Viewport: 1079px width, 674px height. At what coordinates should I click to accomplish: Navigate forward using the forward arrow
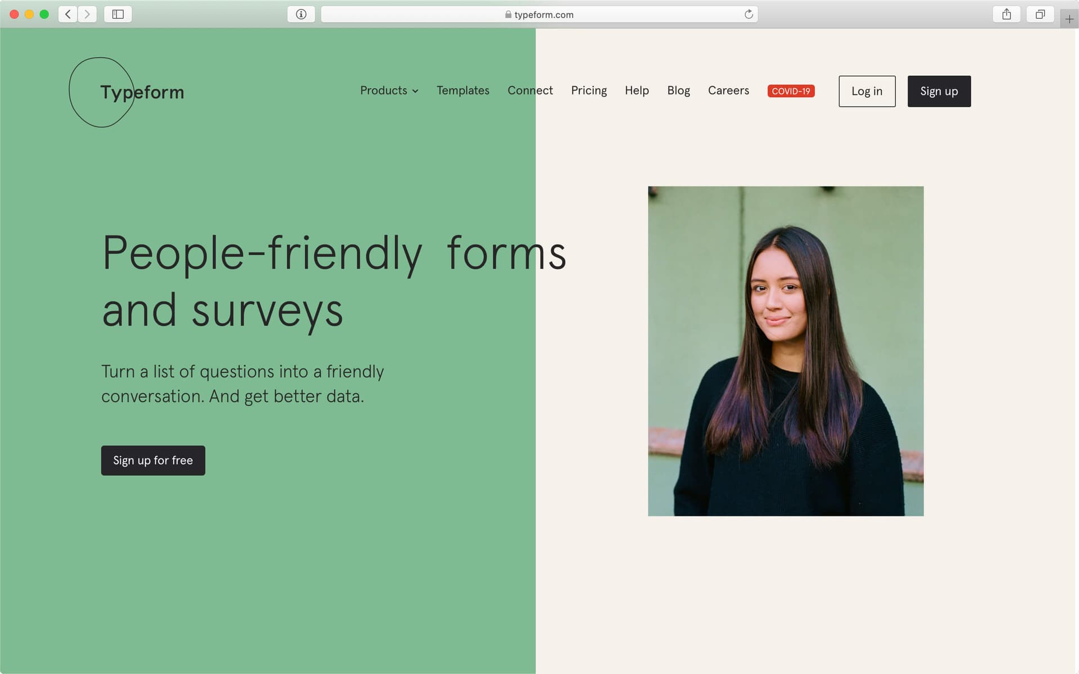(87, 14)
